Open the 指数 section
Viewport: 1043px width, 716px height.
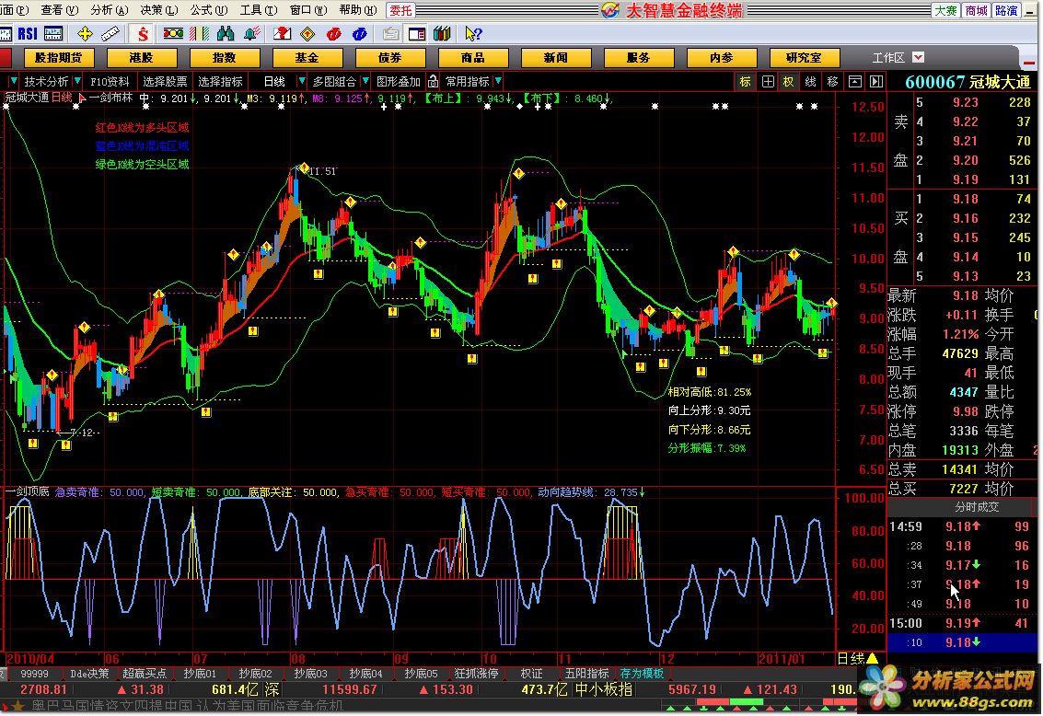pyautogui.click(x=225, y=58)
